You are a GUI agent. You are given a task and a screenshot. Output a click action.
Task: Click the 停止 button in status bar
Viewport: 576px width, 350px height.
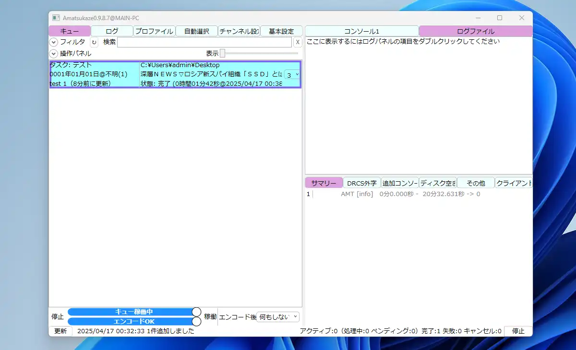518,331
